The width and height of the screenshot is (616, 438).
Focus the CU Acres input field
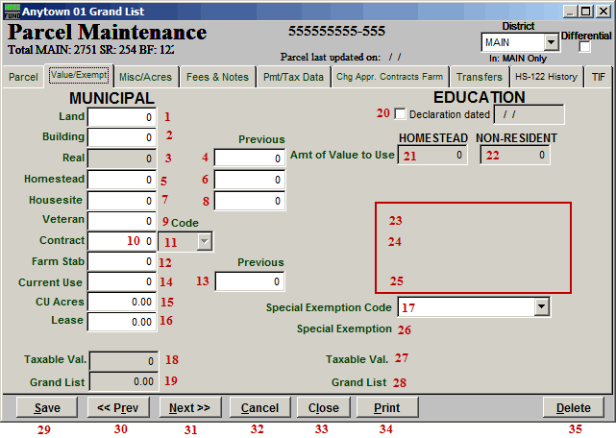[x=122, y=302]
